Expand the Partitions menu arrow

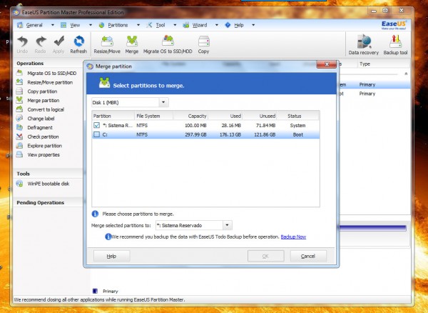[138, 25]
